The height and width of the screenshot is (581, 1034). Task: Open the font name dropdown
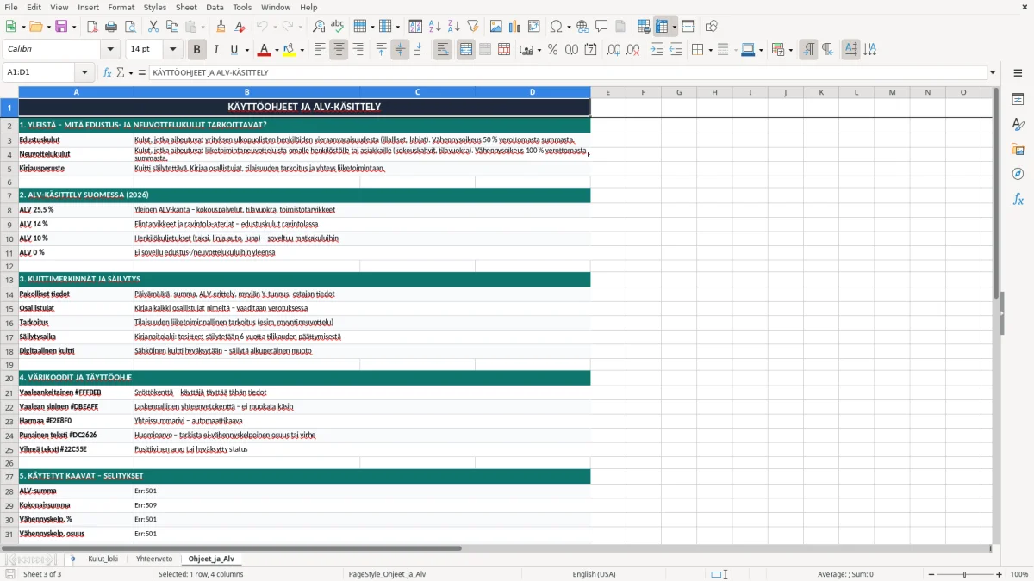(110, 50)
